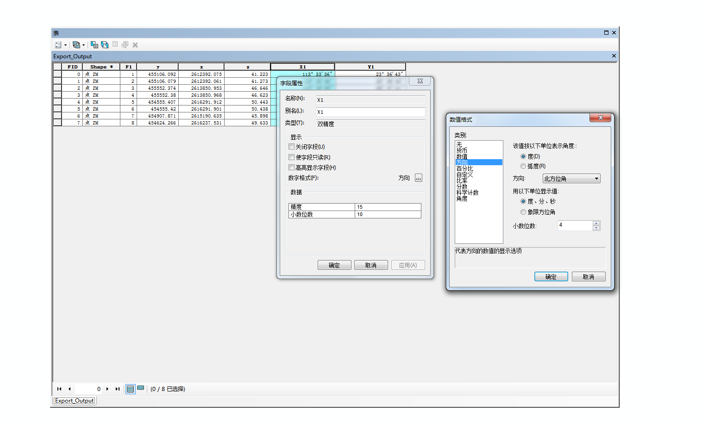Select category 自定义 in the list

[479, 174]
